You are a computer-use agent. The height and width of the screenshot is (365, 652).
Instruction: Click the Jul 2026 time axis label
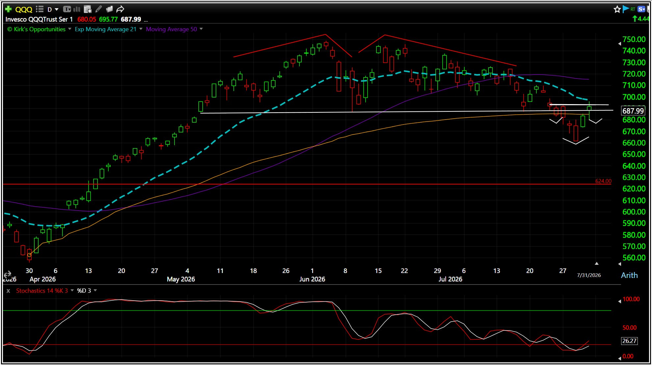tap(450, 279)
